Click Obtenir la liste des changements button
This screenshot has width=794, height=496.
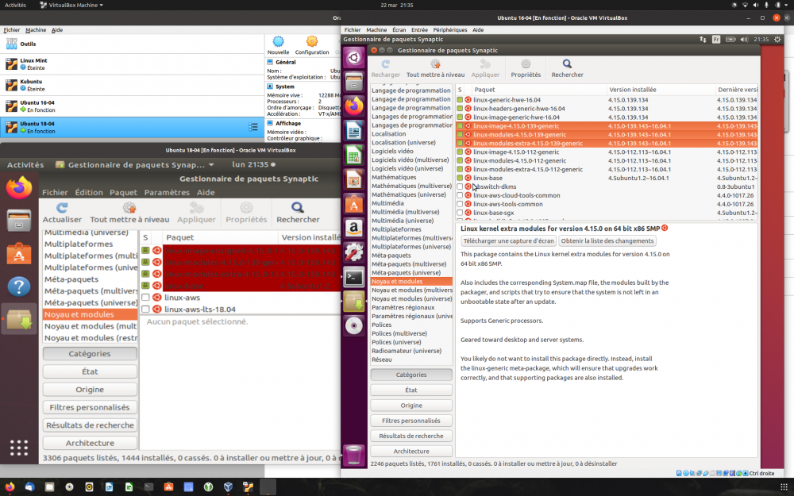pyautogui.click(x=607, y=240)
